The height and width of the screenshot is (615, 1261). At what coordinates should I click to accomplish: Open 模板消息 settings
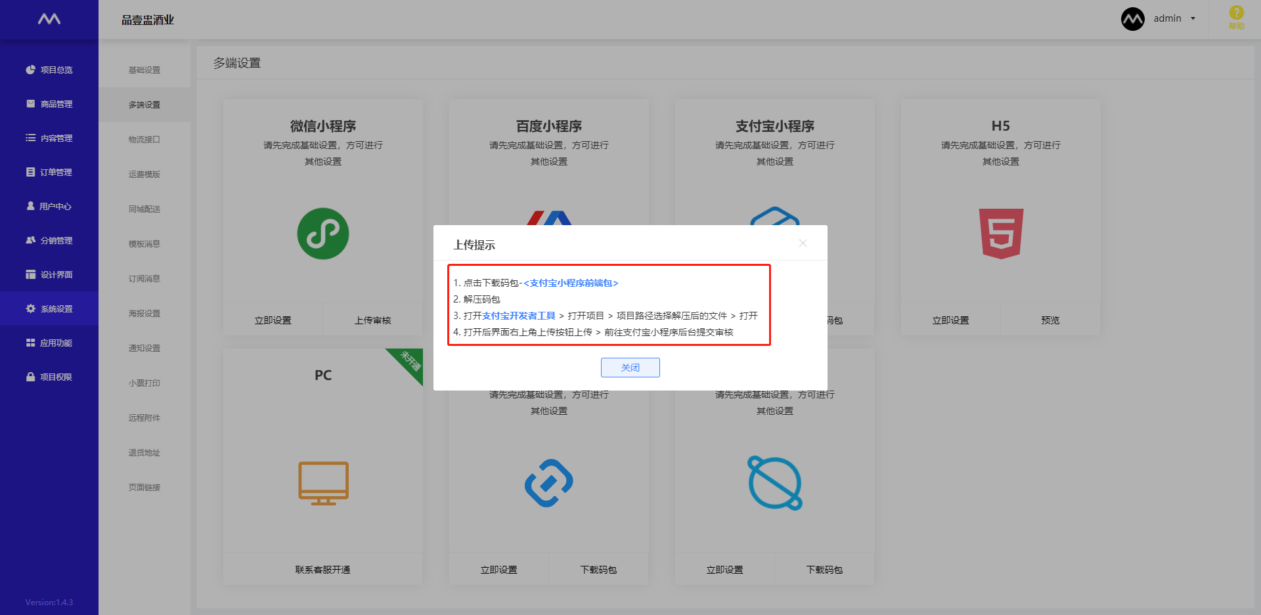coord(144,244)
